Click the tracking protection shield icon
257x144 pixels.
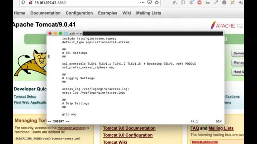pyautogui.click(x=23, y=2)
